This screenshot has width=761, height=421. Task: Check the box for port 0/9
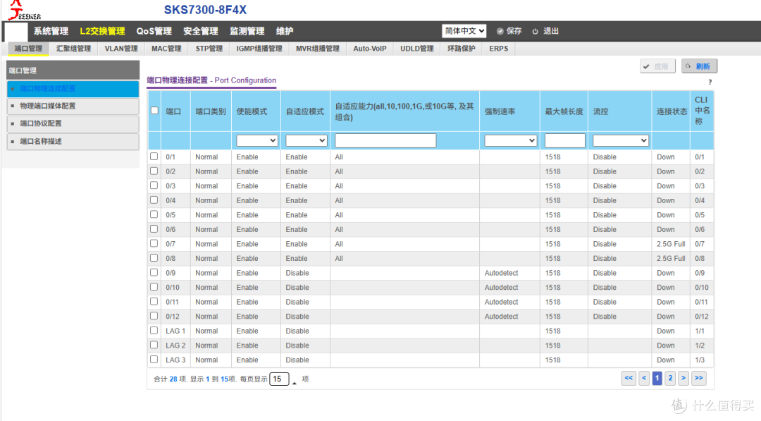click(154, 272)
